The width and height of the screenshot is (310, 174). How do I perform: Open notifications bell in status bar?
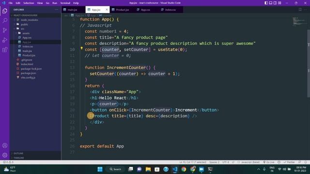tap(306, 162)
